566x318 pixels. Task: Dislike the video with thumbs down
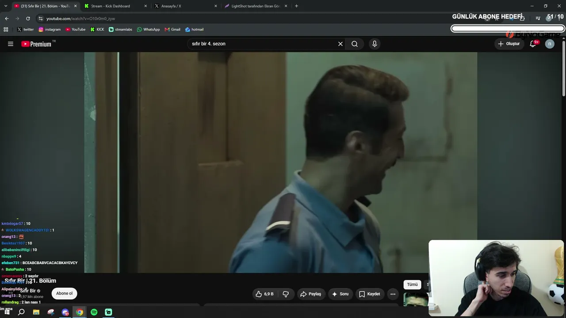[286, 294]
